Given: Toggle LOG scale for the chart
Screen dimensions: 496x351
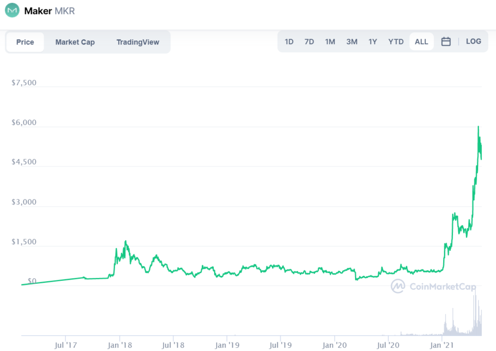Looking at the screenshot, I should coord(473,41).
